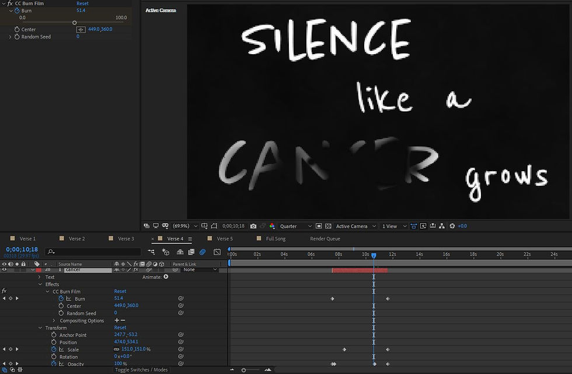Click the Burn slider handle in Effect Controls

(75, 23)
